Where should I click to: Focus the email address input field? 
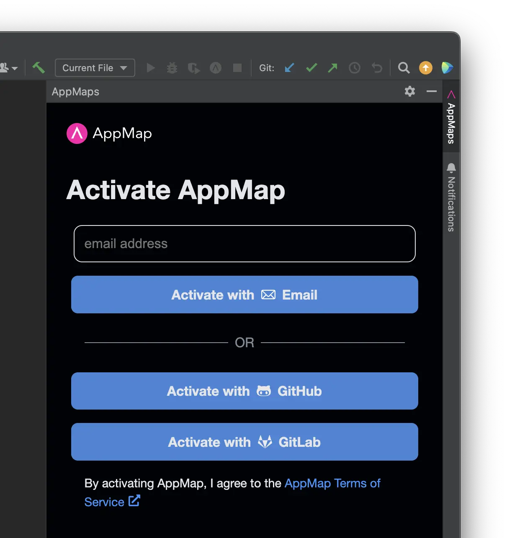coord(244,244)
